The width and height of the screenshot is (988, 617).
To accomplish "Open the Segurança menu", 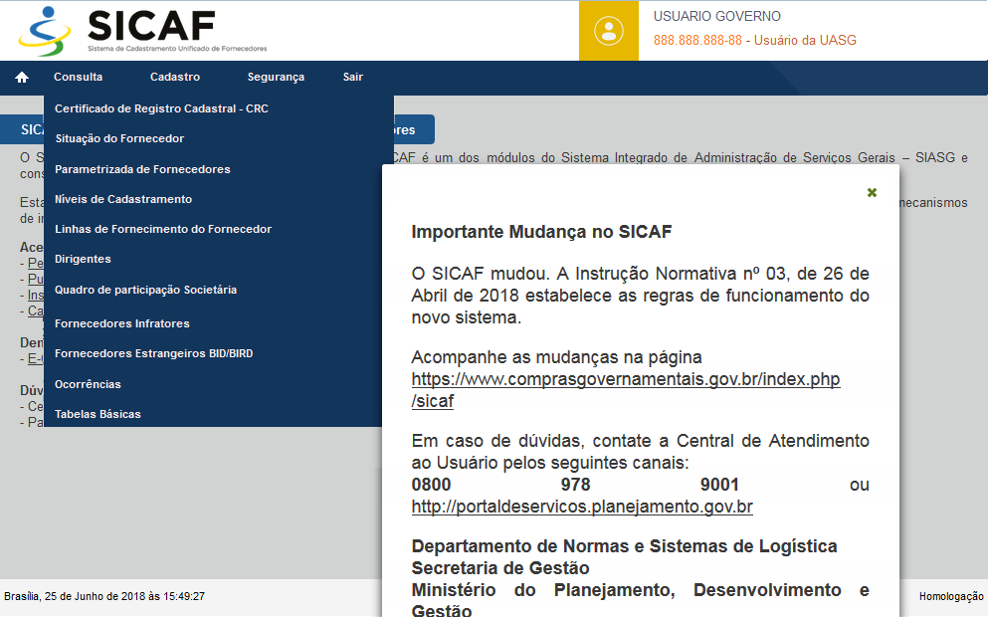I will 276,77.
